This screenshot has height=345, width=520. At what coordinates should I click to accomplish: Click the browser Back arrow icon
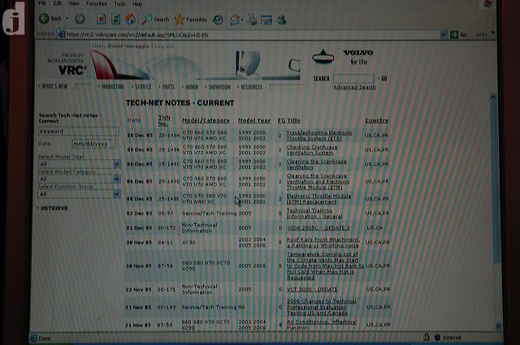coord(44,19)
